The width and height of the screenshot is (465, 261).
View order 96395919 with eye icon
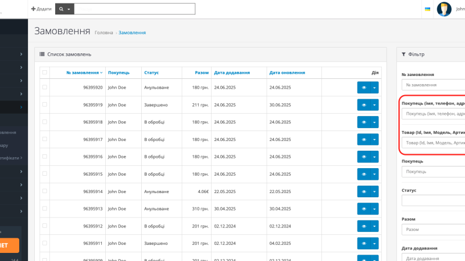pyautogui.click(x=364, y=105)
